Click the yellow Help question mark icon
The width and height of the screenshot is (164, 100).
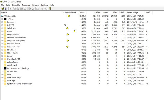(50, 8)
